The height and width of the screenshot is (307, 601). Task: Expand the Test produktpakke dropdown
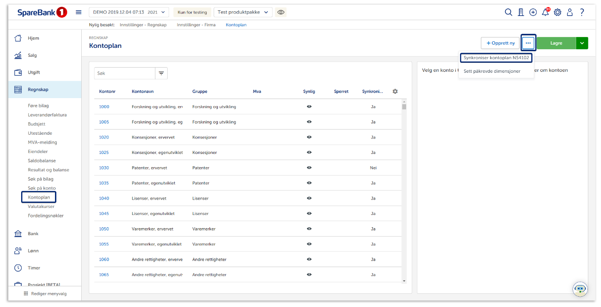243,12
